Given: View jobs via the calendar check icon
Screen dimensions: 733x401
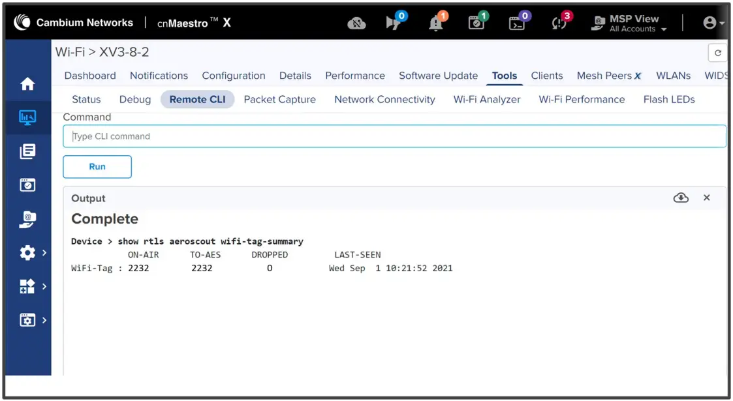Looking at the screenshot, I should (x=476, y=22).
